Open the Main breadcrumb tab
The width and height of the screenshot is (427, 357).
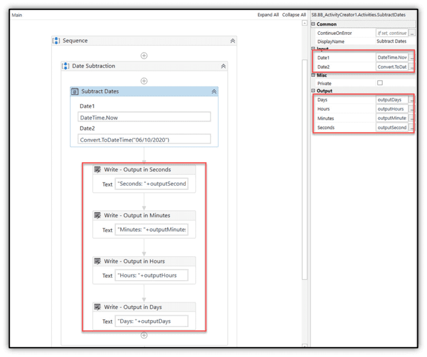click(x=17, y=15)
